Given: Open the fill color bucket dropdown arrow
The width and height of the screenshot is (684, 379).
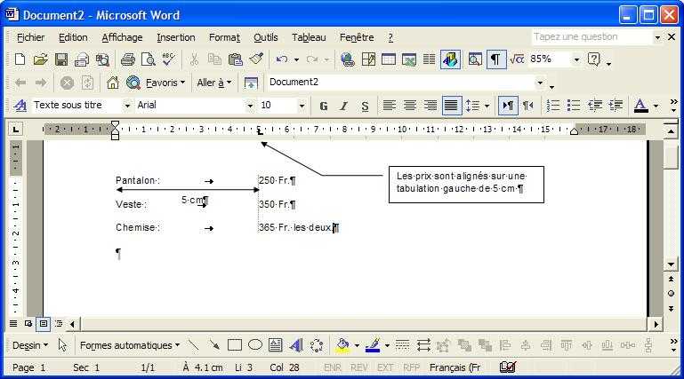Looking at the screenshot, I should click(x=357, y=345).
